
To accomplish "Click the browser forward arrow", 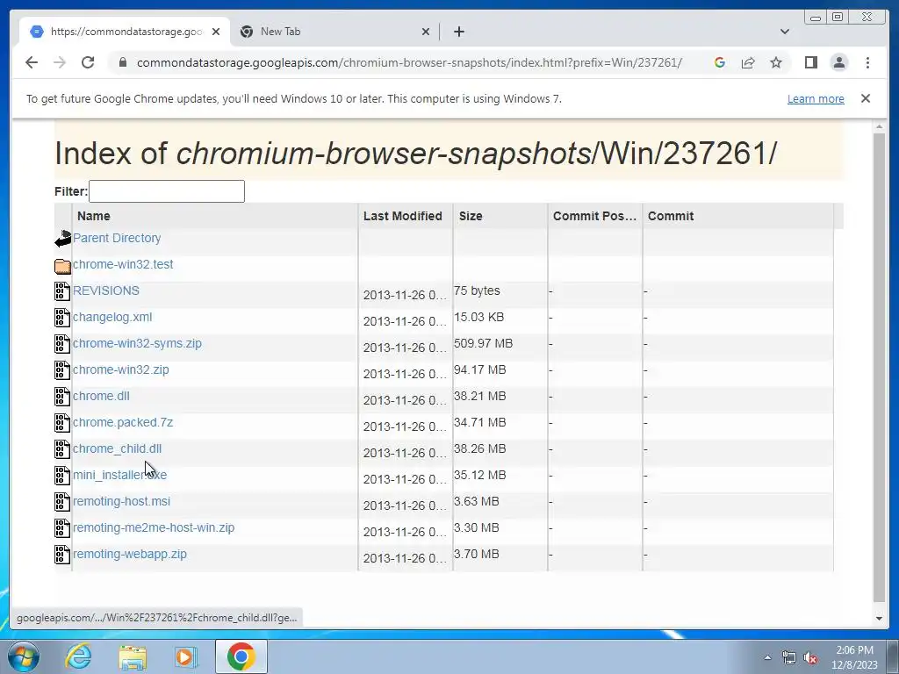I will 60,62.
